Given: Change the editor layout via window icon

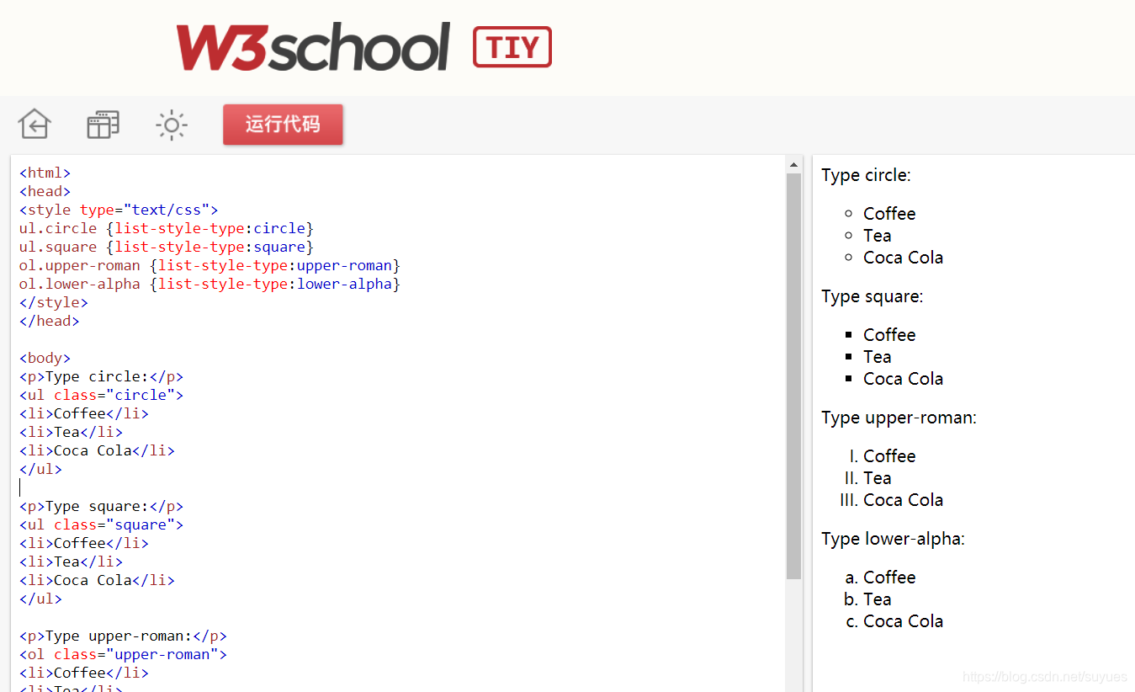Looking at the screenshot, I should [x=103, y=125].
